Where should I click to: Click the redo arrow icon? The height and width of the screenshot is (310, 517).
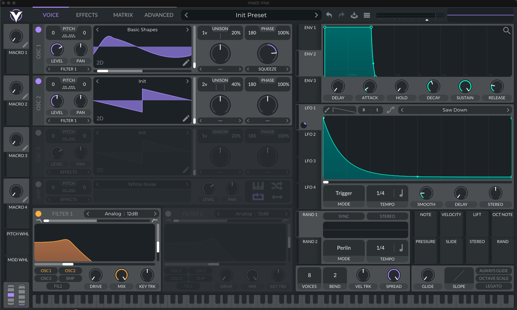tap(342, 15)
